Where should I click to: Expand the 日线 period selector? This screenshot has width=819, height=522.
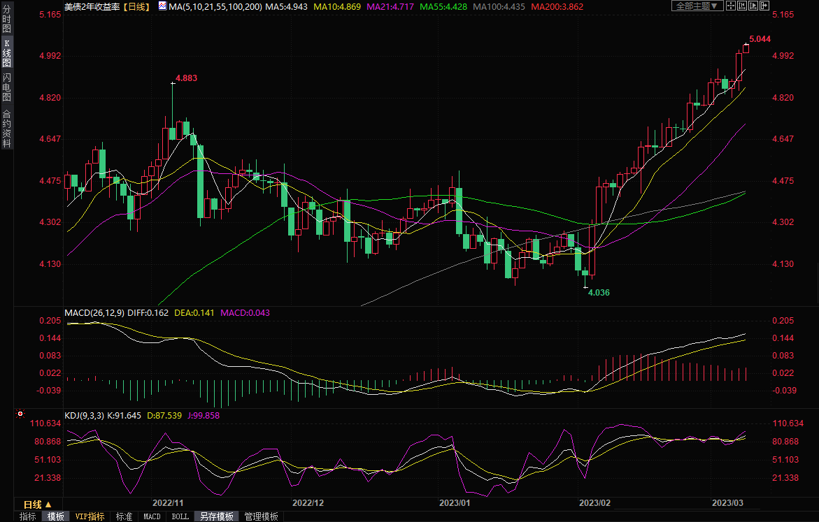click(x=38, y=505)
